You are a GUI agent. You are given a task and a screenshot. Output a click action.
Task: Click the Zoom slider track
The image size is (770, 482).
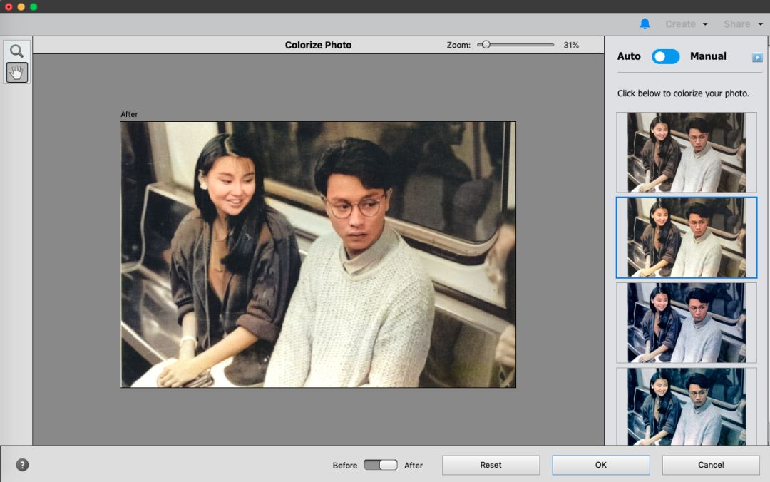(x=520, y=45)
